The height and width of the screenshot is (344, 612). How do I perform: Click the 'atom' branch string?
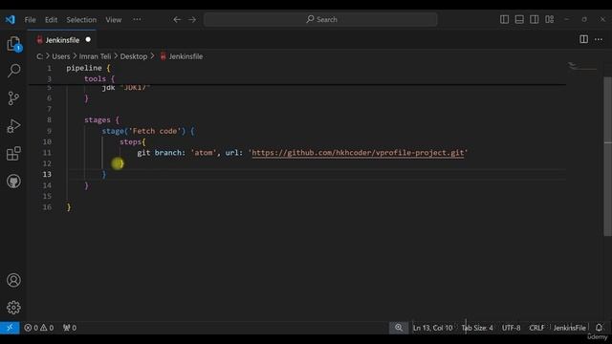(x=204, y=153)
